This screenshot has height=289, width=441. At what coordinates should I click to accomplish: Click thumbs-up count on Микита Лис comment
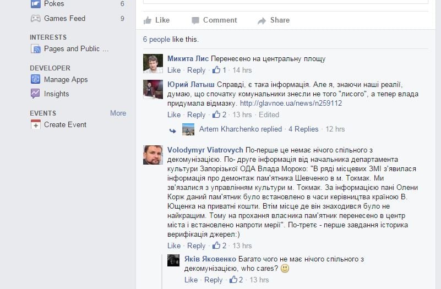coord(219,70)
